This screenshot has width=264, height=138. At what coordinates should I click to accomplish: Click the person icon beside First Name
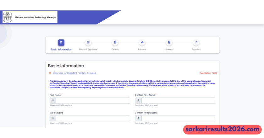click(53, 100)
